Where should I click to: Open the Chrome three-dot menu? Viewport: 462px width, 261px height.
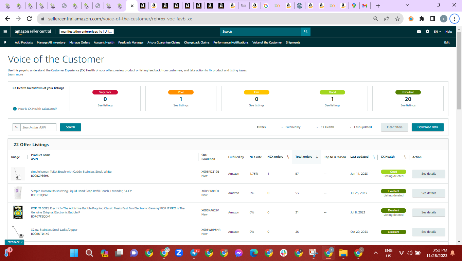point(455,19)
